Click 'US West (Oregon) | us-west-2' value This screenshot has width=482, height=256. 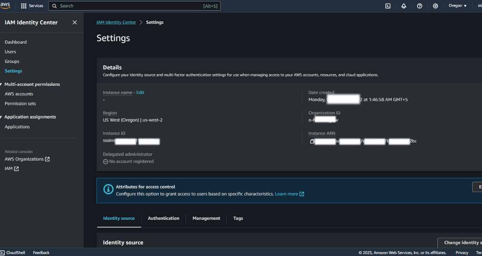click(x=133, y=120)
